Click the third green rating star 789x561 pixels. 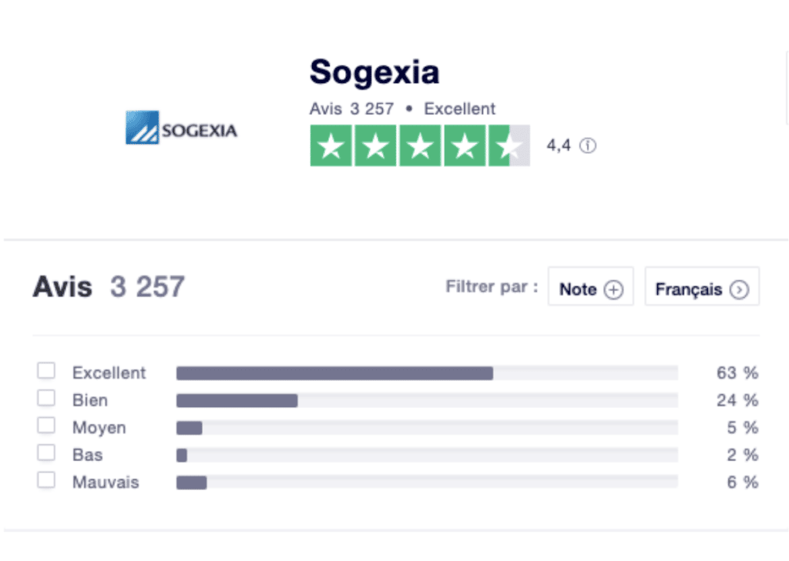click(x=421, y=145)
